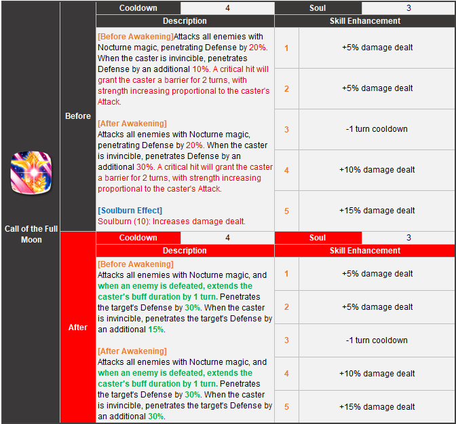The height and width of the screenshot is (424, 456).
Task: Click Before section's '-1 turn cooldown' cell
Action: (x=377, y=129)
